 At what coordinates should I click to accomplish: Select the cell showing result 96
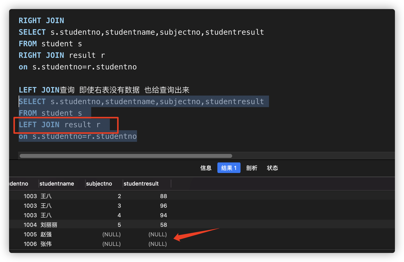click(x=163, y=205)
